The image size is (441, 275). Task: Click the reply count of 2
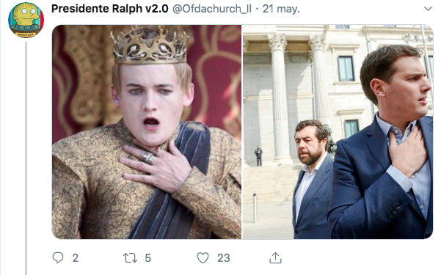75,258
